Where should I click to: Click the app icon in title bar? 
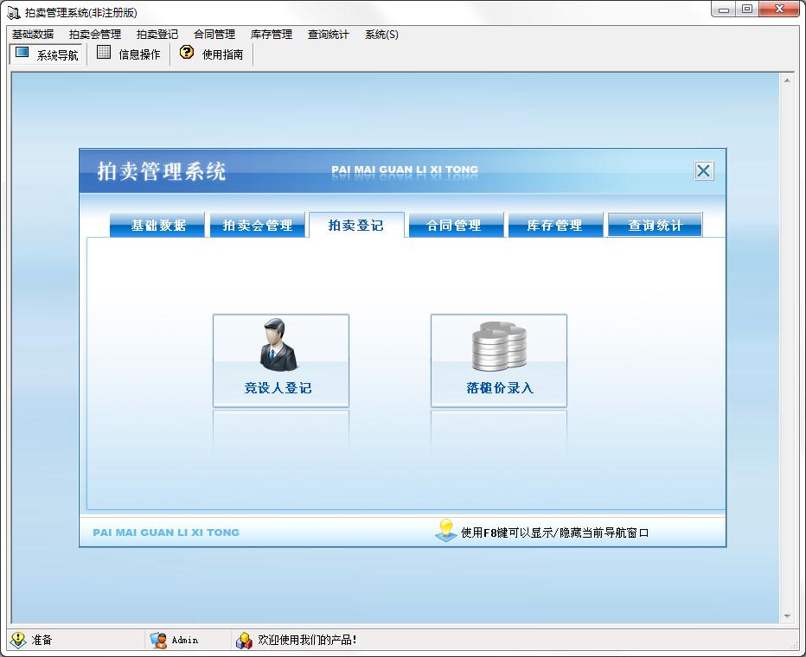(14, 12)
